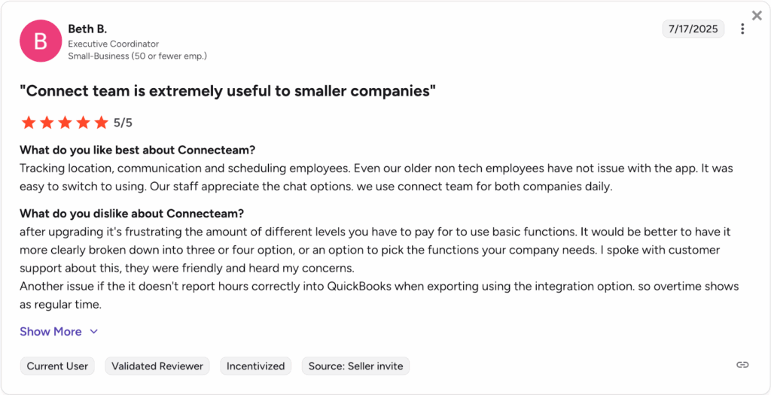
Task: Click the reviewer name Beth B.
Action: (x=87, y=29)
